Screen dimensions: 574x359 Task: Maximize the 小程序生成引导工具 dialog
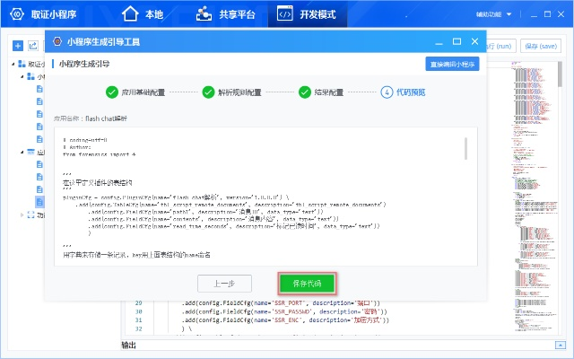tap(457, 41)
